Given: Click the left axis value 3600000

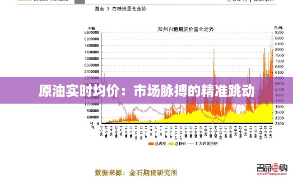Looking at the screenshot, I should click(92, 65).
